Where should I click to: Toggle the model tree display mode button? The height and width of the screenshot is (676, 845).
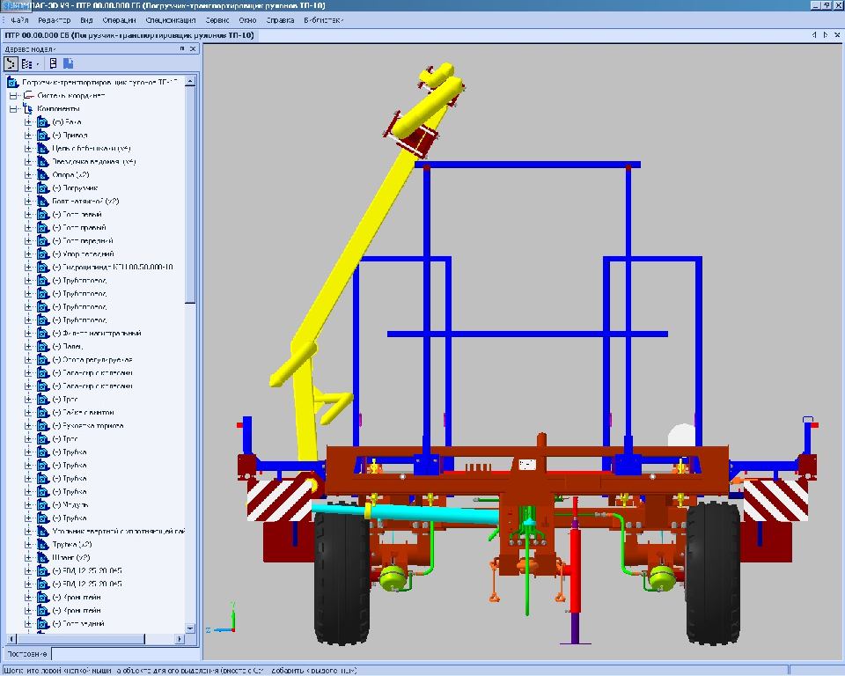point(11,63)
